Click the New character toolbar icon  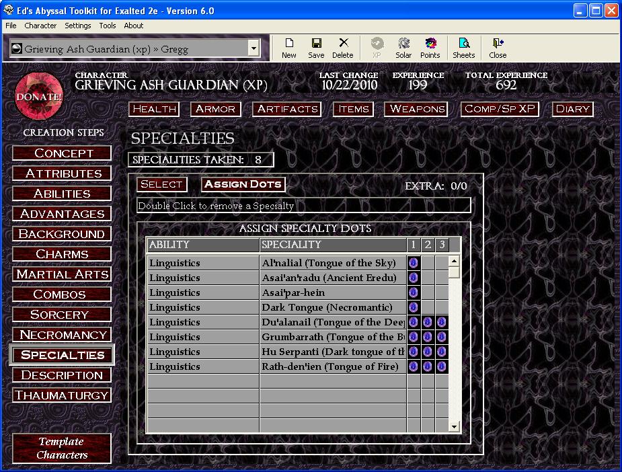tap(288, 48)
